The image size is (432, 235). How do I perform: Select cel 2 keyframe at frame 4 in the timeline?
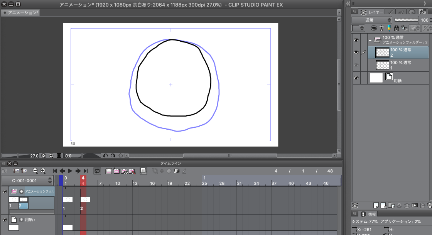(85, 199)
